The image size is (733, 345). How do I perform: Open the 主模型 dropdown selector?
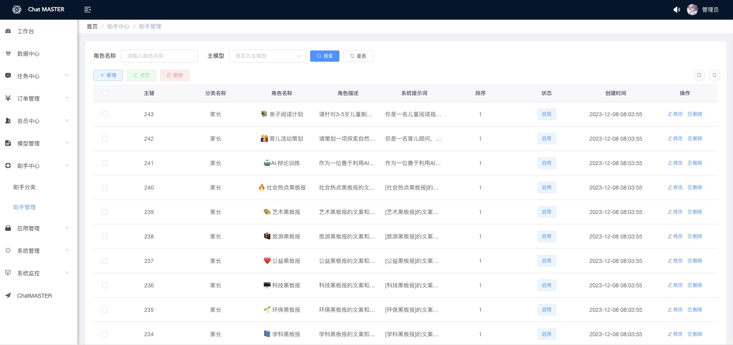click(267, 56)
